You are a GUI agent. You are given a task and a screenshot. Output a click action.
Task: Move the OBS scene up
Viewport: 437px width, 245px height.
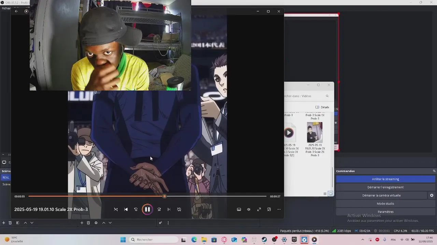pos(25,223)
